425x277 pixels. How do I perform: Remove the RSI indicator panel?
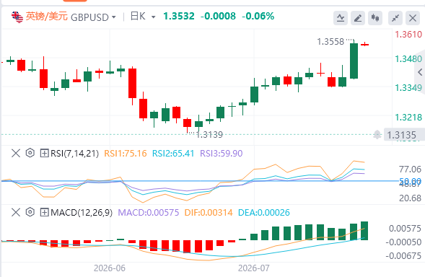click(16, 153)
